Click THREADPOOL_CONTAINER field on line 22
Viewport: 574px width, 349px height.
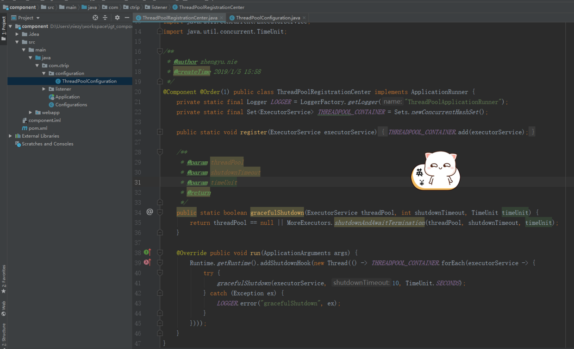pos(351,112)
